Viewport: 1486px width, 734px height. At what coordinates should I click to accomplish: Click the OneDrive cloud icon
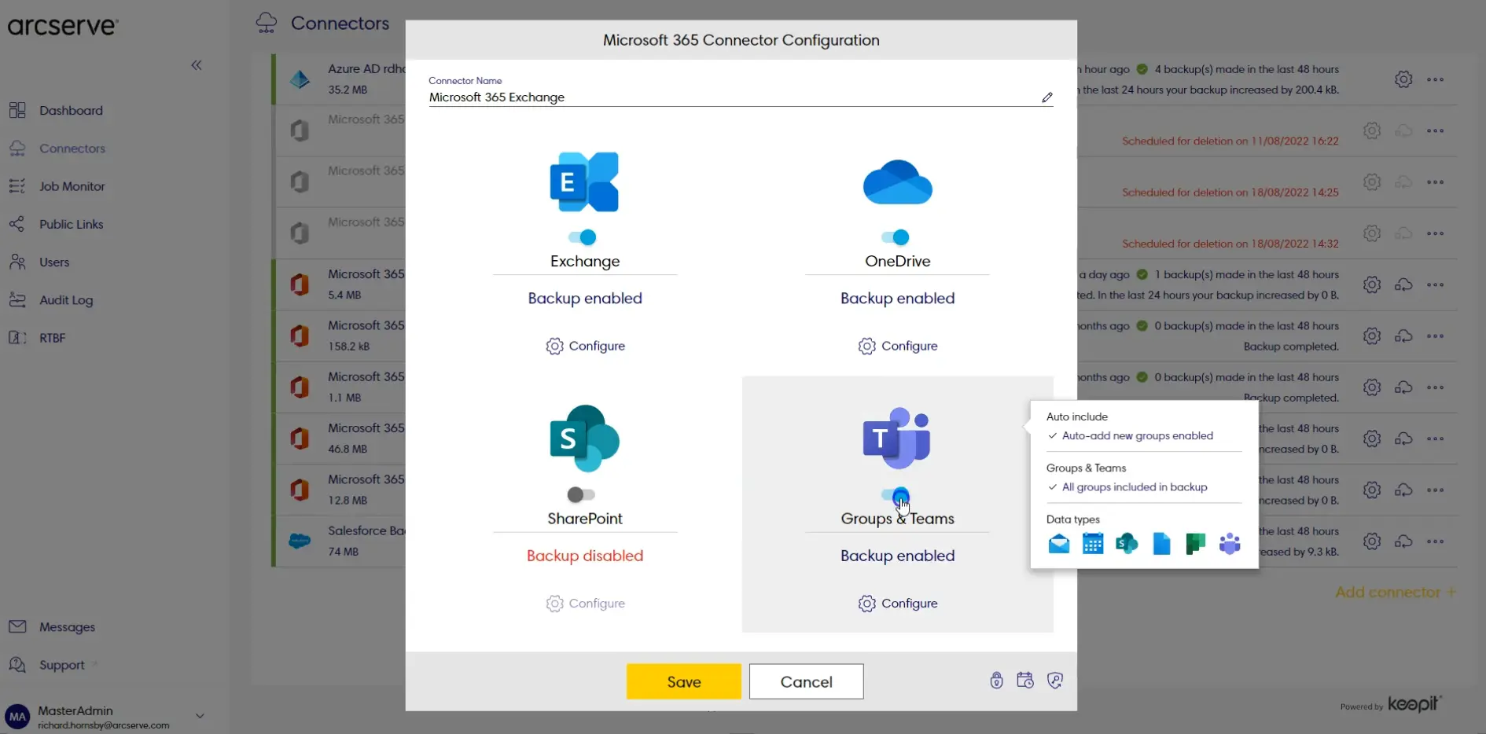pyautogui.click(x=897, y=182)
